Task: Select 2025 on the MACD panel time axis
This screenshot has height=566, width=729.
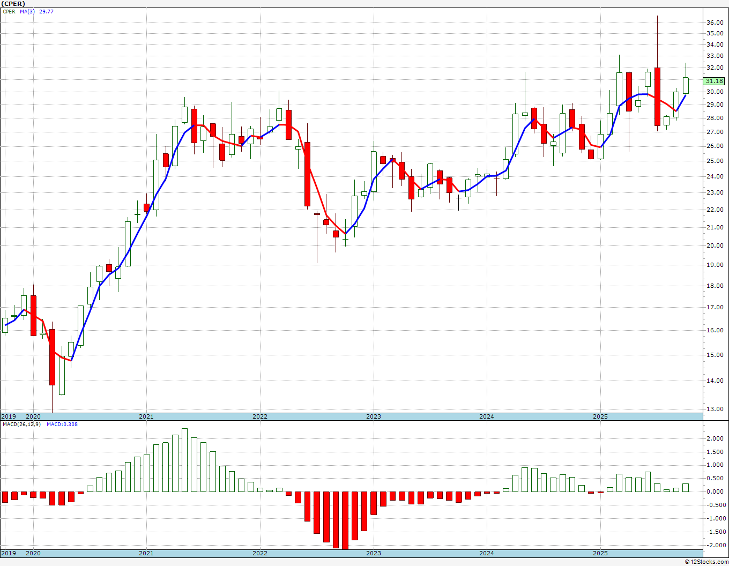Action: [600, 553]
